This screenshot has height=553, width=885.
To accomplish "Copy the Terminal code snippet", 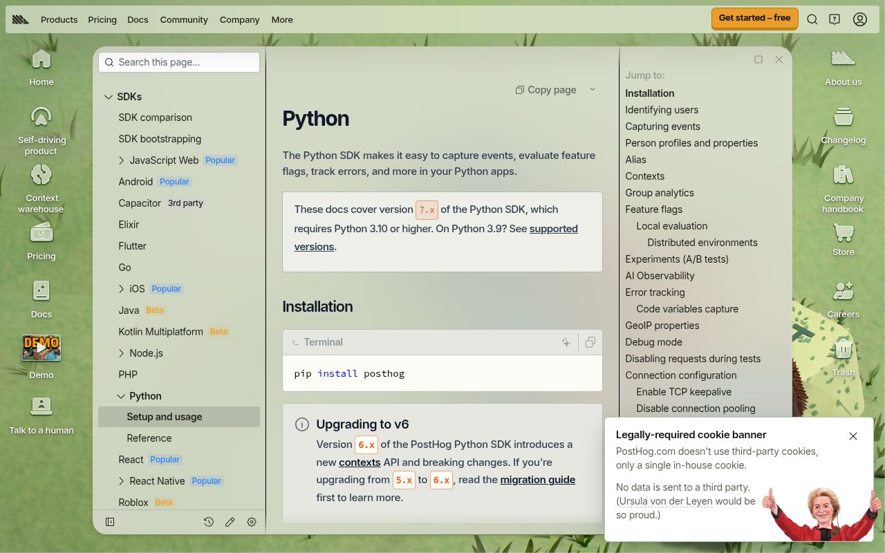I will click(590, 342).
